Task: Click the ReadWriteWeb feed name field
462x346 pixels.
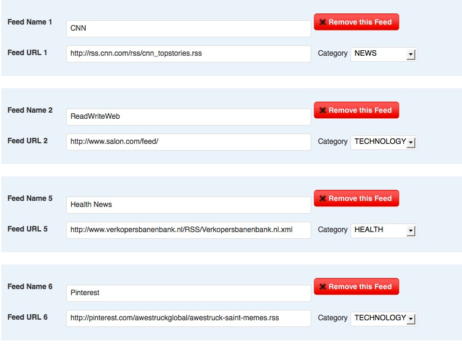Action: 189,116
